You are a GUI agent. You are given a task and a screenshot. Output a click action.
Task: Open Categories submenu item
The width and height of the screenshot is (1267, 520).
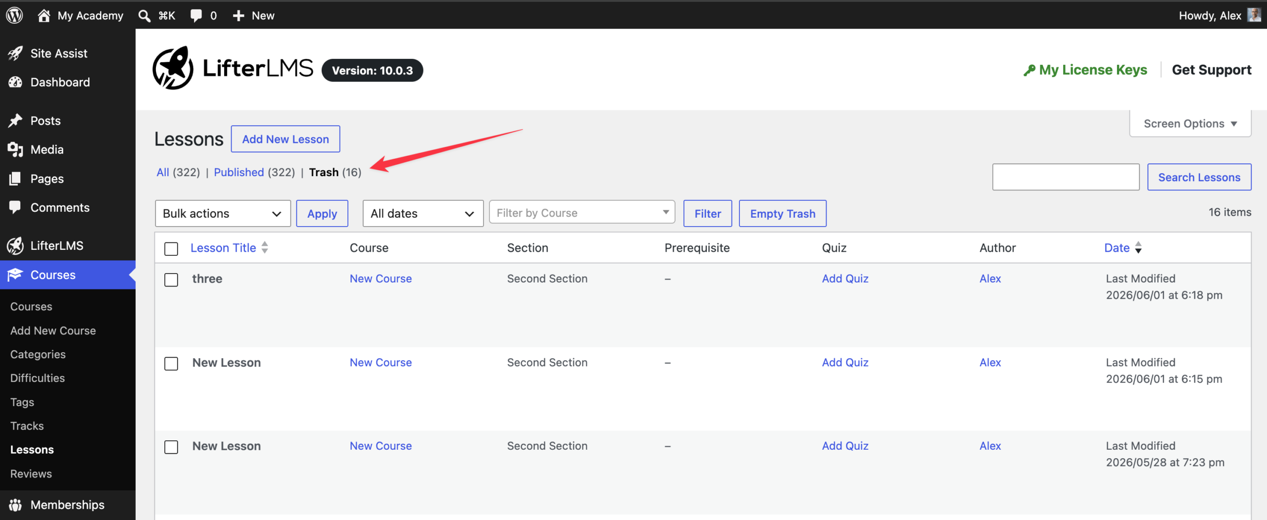click(x=38, y=354)
